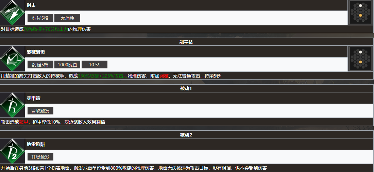This screenshot has height=172, width=374.
Task: Select the 被动1 section header
Action: pyautogui.click(x=187, y=88)
